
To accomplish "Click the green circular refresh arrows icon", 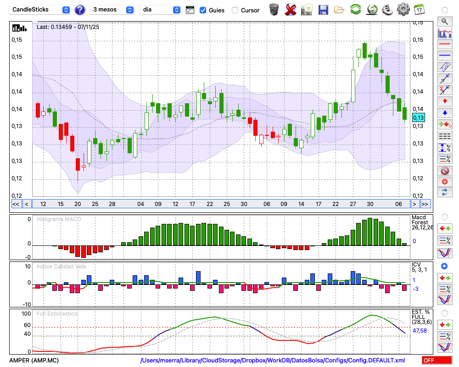I will pos(355,9).
